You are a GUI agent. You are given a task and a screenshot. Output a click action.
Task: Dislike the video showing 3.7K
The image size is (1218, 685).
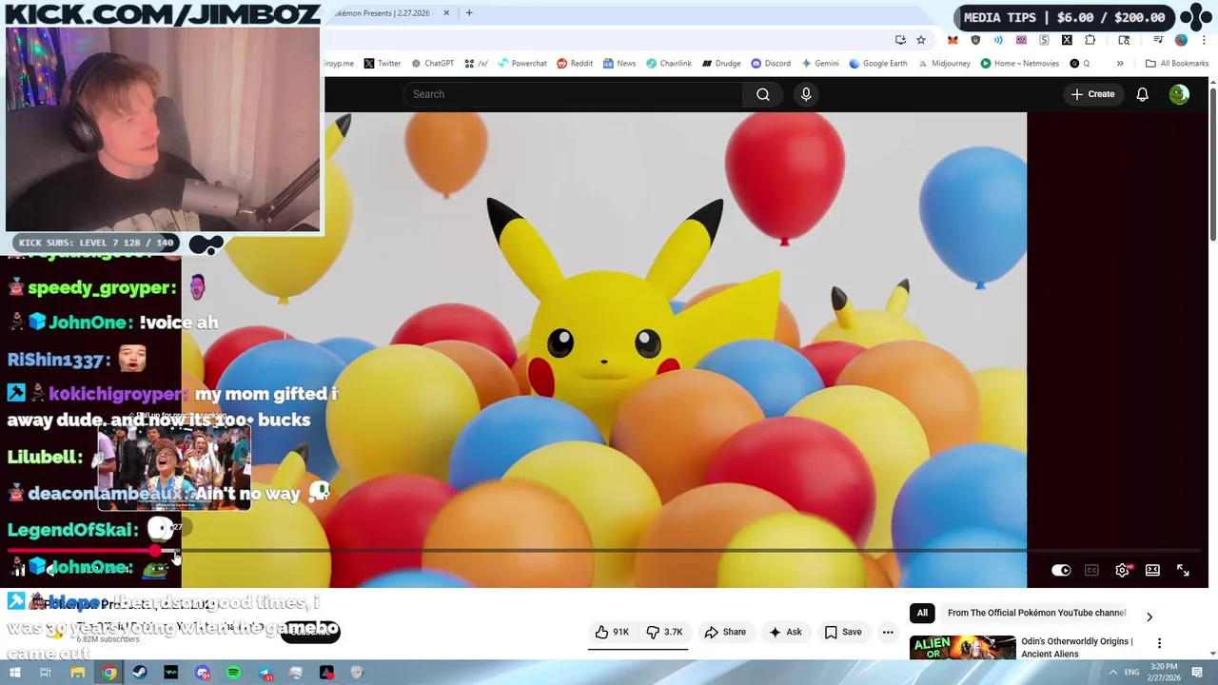click(x=664, y=632)
